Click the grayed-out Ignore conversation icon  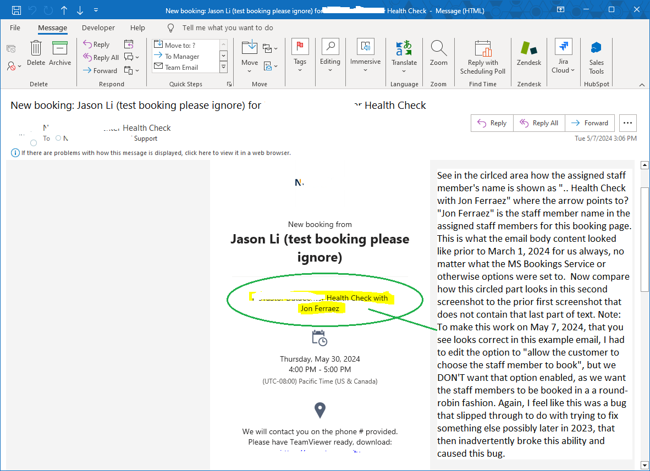click(11, 49)
